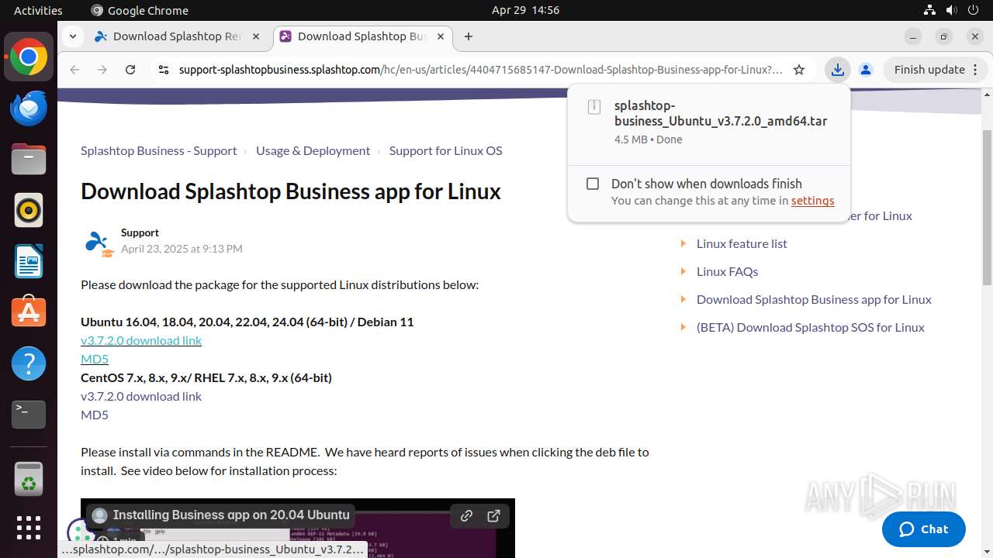The image size is (993, 558).
Task: Open the Finish update menu
Action: point(936,70)
